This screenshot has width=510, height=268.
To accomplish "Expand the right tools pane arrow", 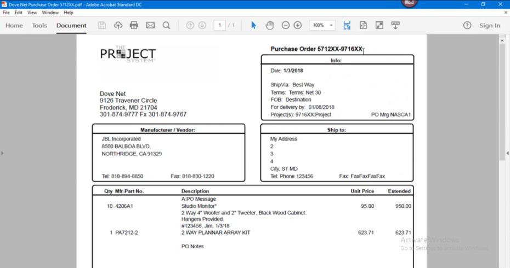I will pyautogui.click(x=508, y=153).
